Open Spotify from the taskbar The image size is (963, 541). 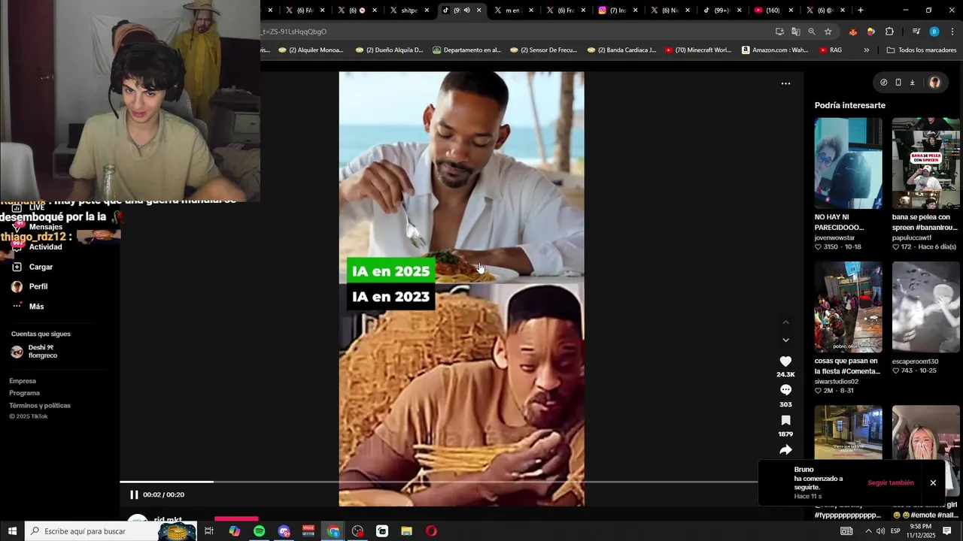tap(259, 531)
